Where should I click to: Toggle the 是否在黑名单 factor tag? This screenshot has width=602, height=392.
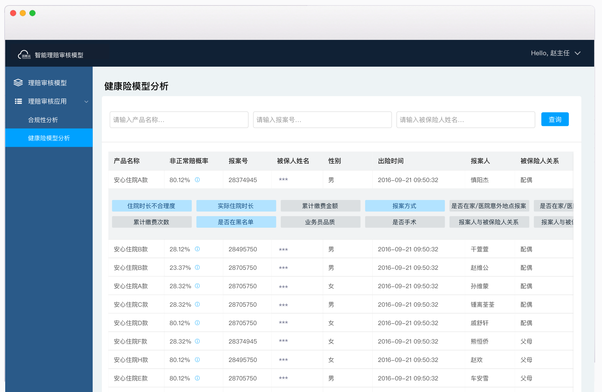click(x=236, y=222)
